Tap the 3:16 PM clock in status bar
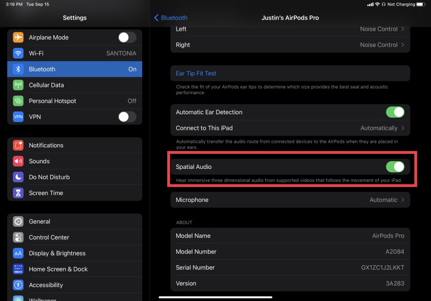Image resolution: width=431 pixels, height=301 pixels. 14,4
